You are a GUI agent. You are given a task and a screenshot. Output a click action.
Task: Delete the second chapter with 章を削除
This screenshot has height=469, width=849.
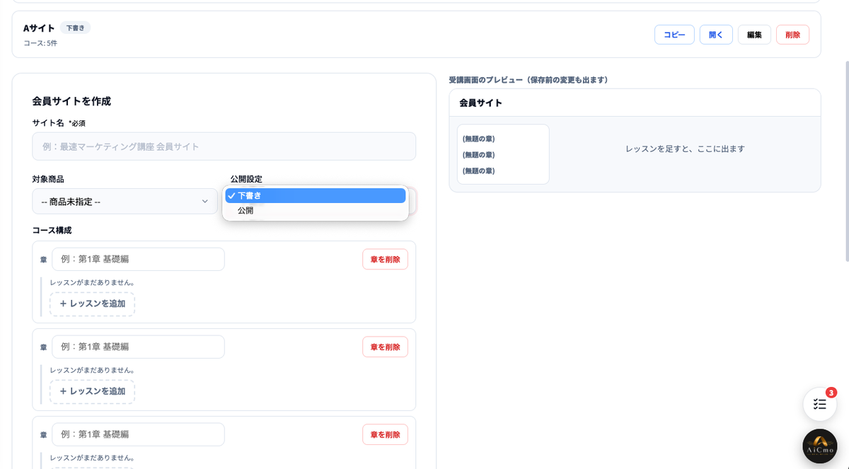coord(385,347)
